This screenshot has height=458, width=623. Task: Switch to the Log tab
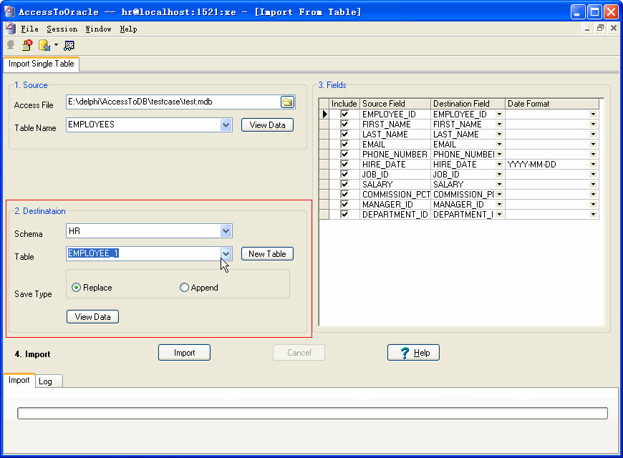[x=49, y=381]
